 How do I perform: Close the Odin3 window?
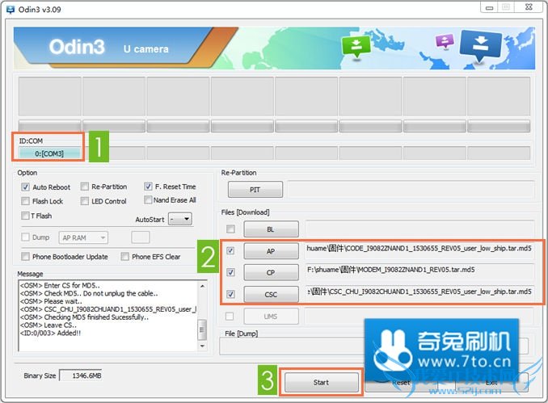tap(529, 7)
